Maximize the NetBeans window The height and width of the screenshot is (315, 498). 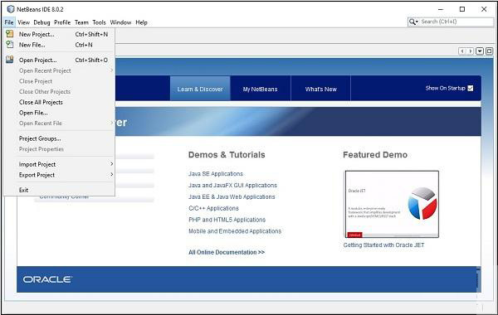(x=462, y=9)
